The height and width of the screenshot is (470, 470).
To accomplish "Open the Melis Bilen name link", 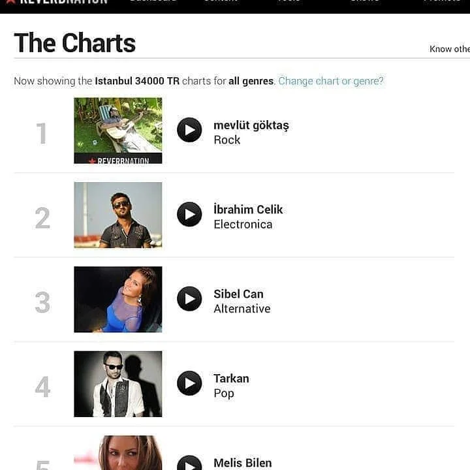I will 243,463.
